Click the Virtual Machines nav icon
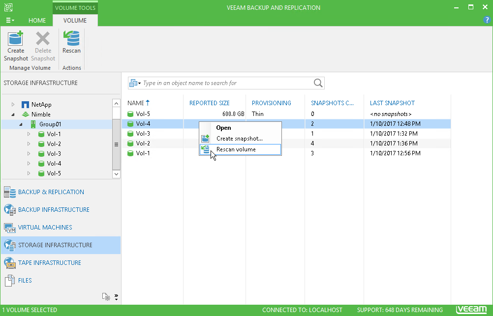This screenshot has width=493, height=316. (10, 228)
